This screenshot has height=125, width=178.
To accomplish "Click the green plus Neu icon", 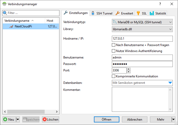I will [5, 119].
